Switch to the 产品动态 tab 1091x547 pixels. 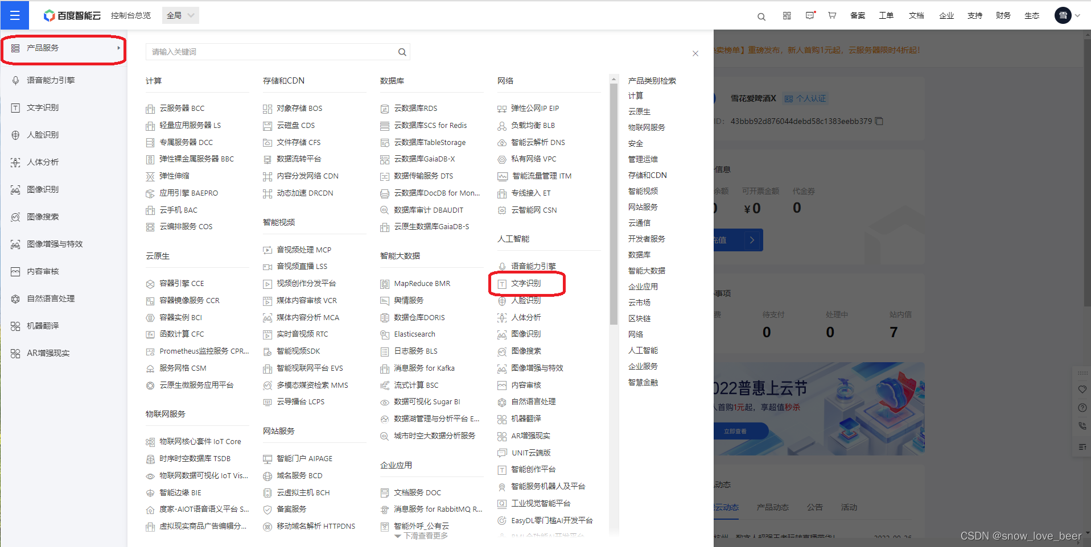coord(773,507)
